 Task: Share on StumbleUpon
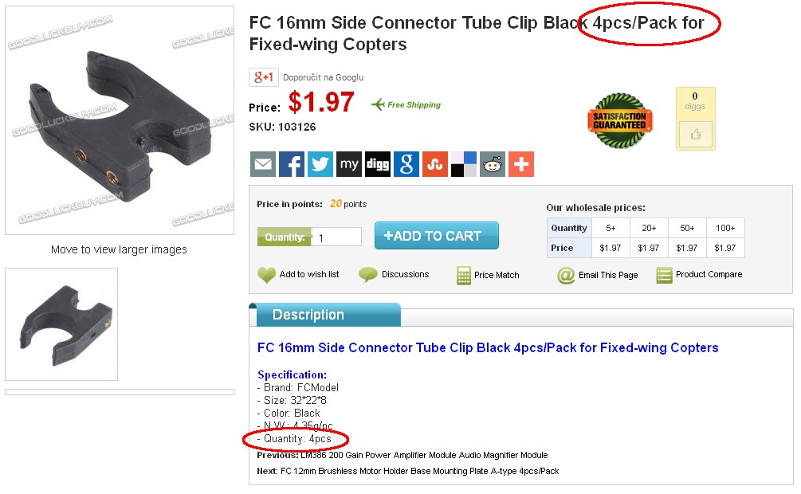coord(435,164)
